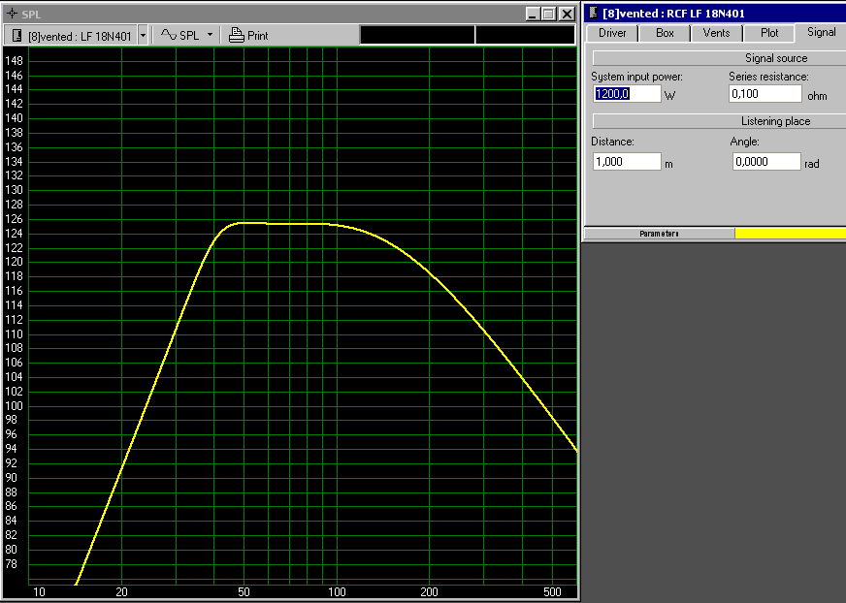Click the System input power field
846x603 pixels.
click(x=626, y=94)
